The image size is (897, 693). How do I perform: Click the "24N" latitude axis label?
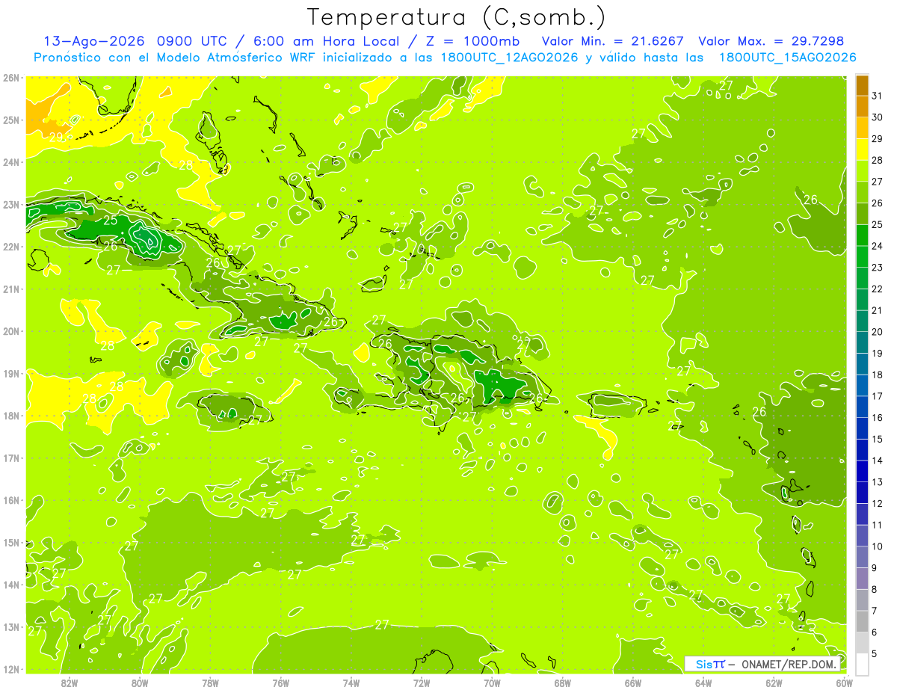[10, 162]
